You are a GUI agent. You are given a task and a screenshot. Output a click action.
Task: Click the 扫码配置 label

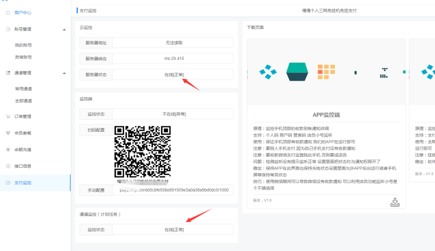tap(96, 130)
